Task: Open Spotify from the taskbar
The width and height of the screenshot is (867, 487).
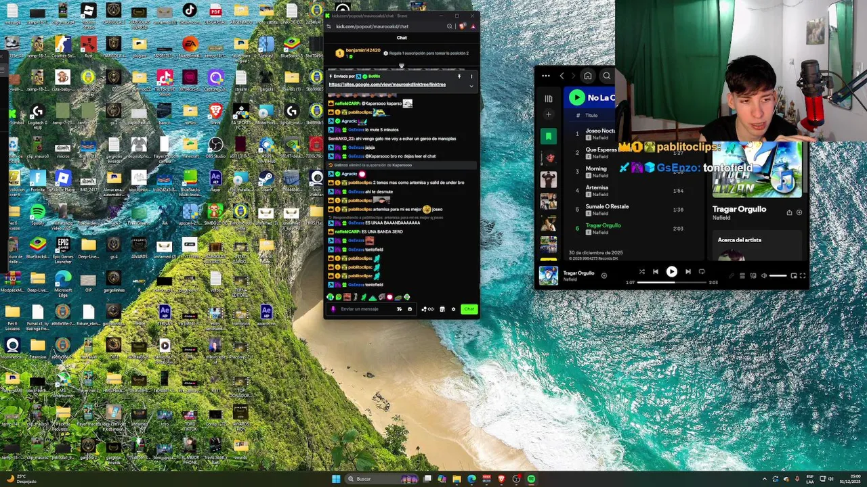Action: click(531, 479)
